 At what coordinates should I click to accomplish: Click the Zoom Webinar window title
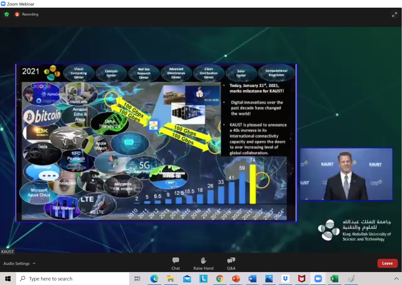(x=21, y=4)
